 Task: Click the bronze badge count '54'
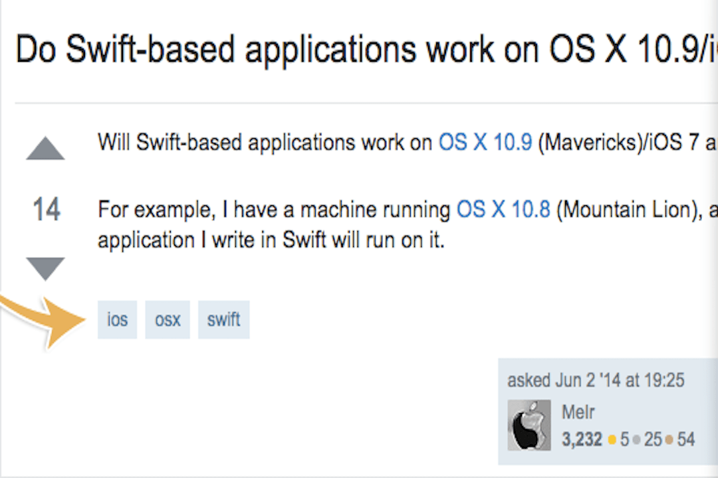click(685, 439)
